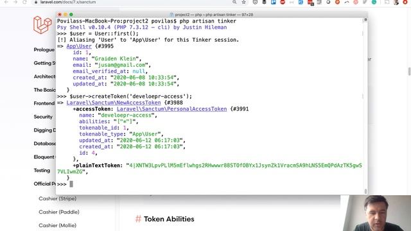The width and height of the screenshot is (411, 231).
Task: Click the Laravel logo in docs page
Action: pos(42,25)
